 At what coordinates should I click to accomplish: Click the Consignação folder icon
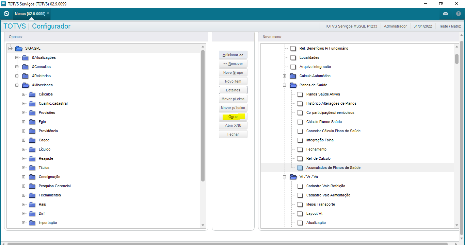click(32, 177)
